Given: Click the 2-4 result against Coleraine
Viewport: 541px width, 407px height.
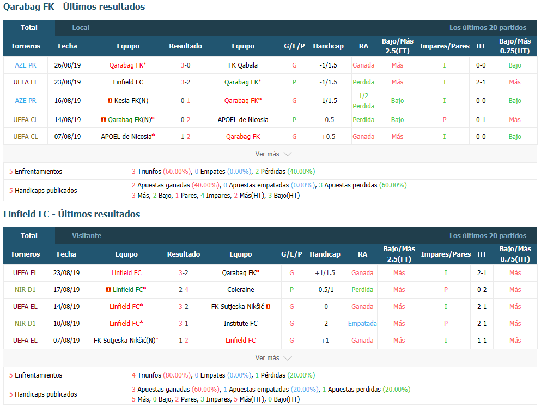Looking at the screenshot, I should tap(184, 290).
